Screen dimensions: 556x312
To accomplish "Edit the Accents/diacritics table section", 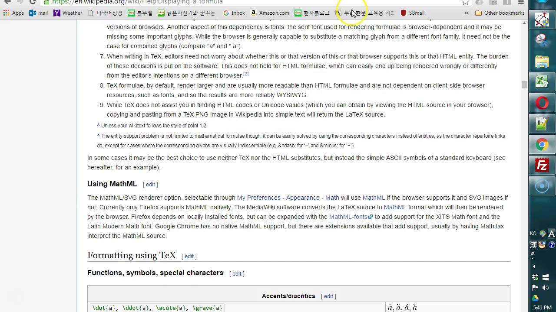I will [328, 296].
